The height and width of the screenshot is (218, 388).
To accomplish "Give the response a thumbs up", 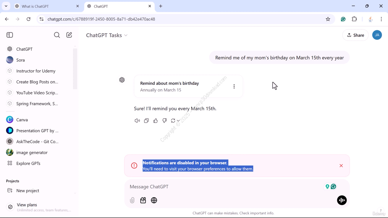I will click(156, 121).
